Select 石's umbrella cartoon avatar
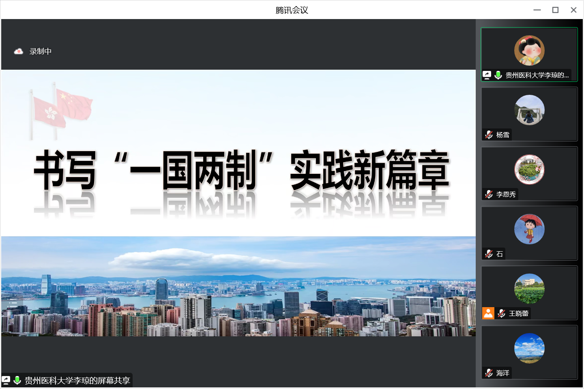The height and width of the screenshot is (389, 584). click(x=529, y=229)
